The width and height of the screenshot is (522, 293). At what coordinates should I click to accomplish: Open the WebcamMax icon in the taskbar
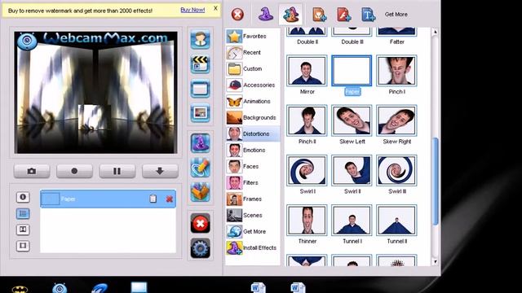[60, 287]
